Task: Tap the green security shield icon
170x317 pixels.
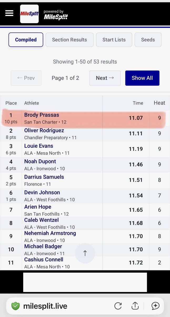Action: (x=16, y=306)
